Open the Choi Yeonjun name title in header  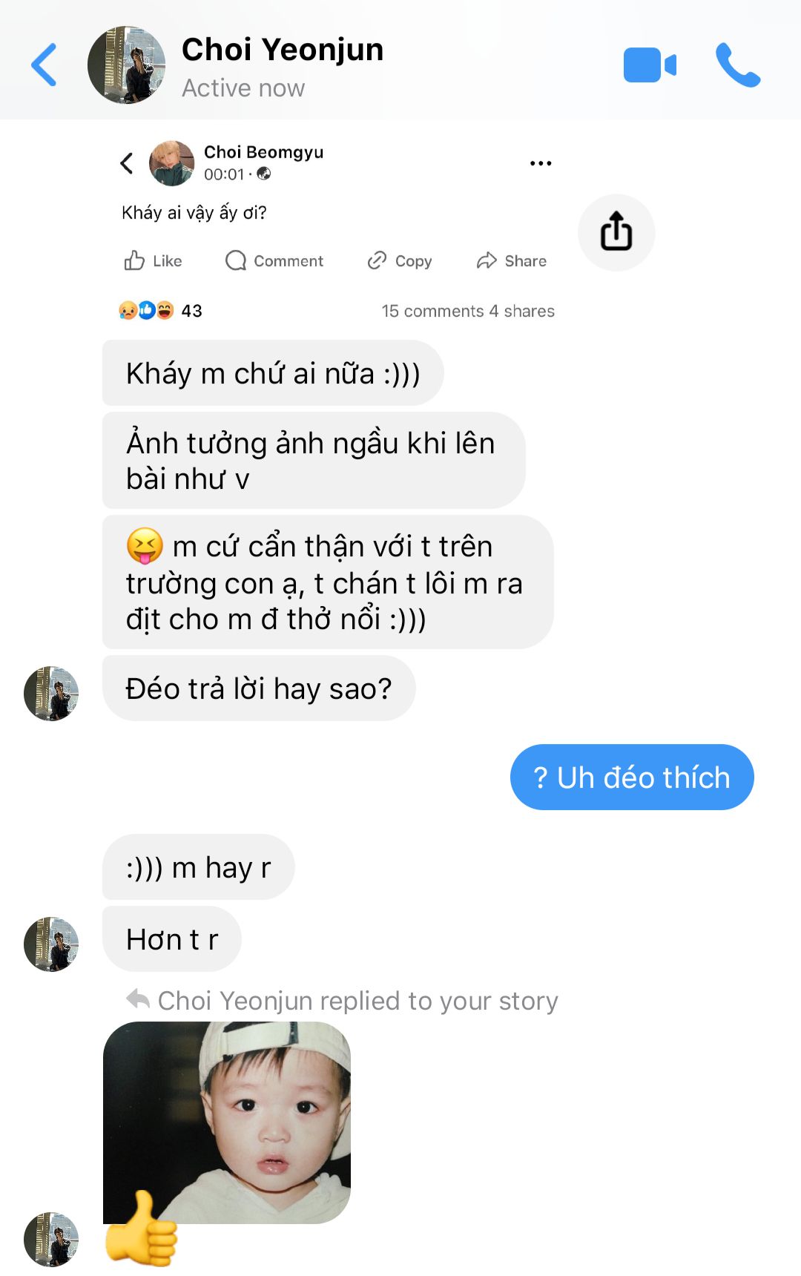283,50
